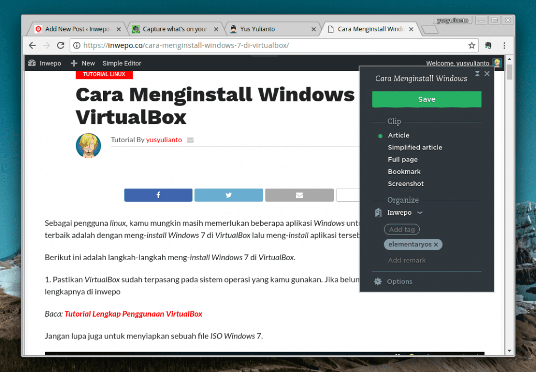
Task: Click the scrollbar down arrow
Action: click(509, 351)
